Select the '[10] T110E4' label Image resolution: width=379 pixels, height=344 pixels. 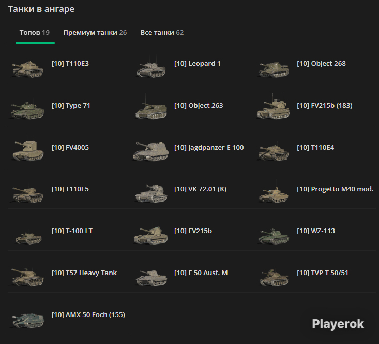(315, 148)
